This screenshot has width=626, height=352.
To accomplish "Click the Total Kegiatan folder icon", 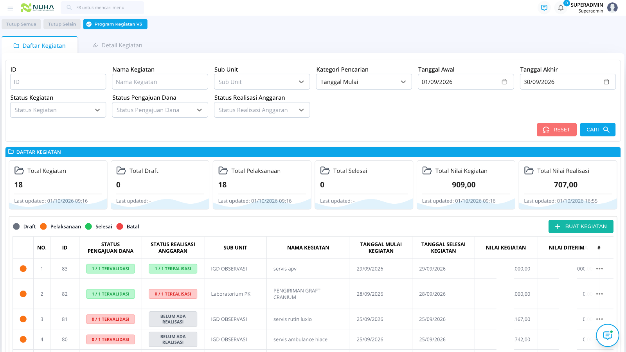I will point(19,171).
